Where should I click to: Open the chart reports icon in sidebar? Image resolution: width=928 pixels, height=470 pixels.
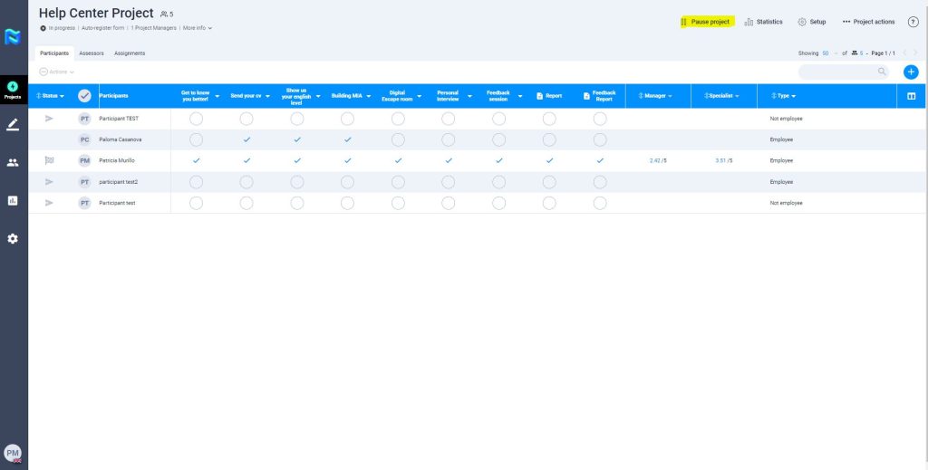tap(13, 201)
